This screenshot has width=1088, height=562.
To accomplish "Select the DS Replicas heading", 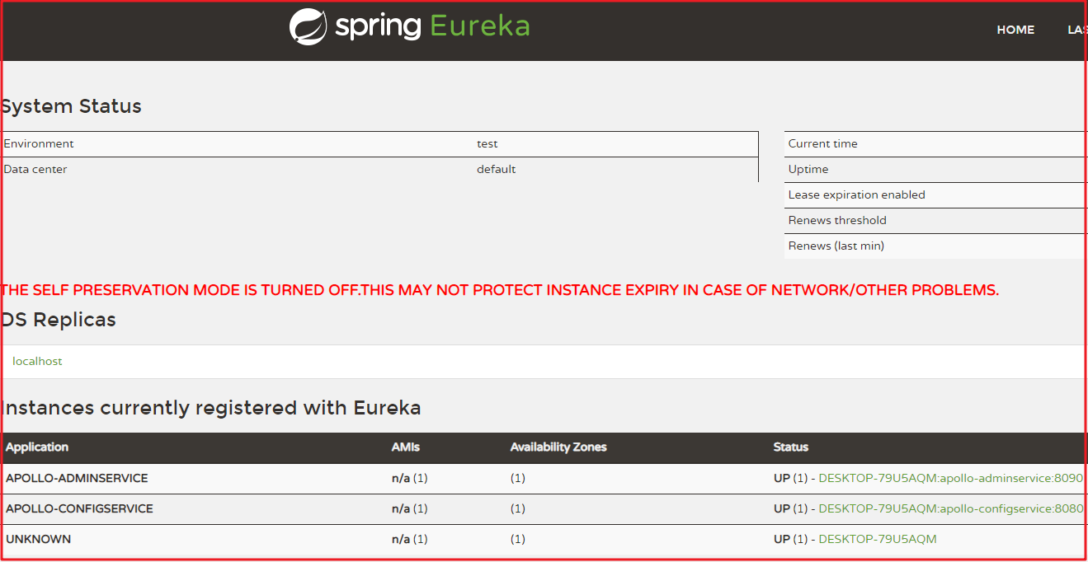I will (58, 320).
